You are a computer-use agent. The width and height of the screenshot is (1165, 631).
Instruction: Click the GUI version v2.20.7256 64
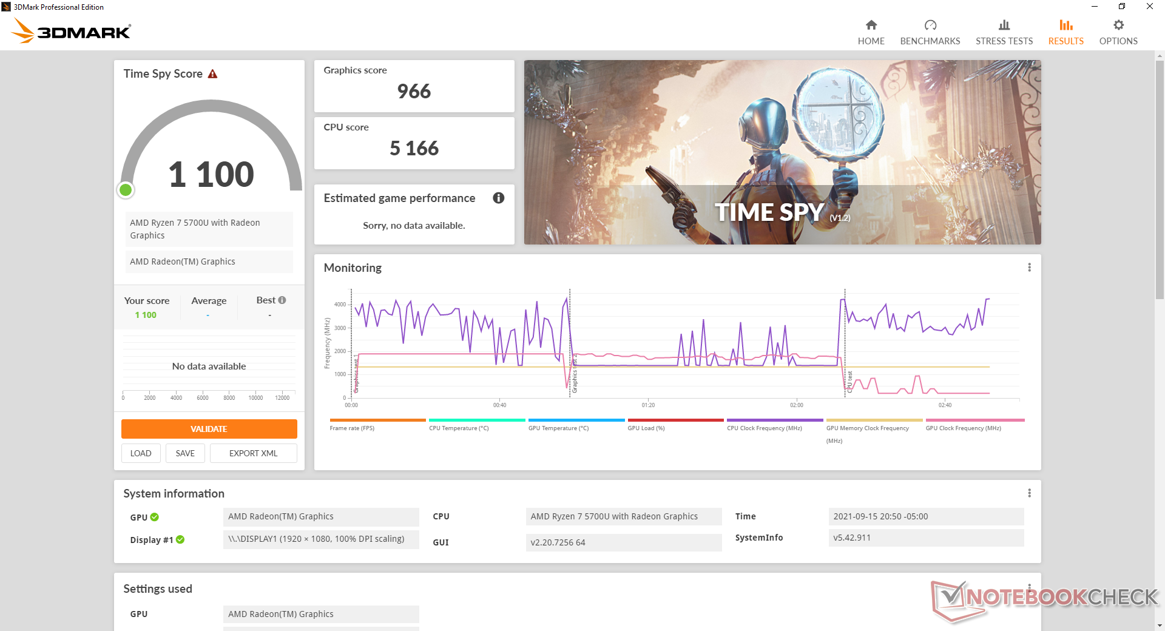pos(624,542)
